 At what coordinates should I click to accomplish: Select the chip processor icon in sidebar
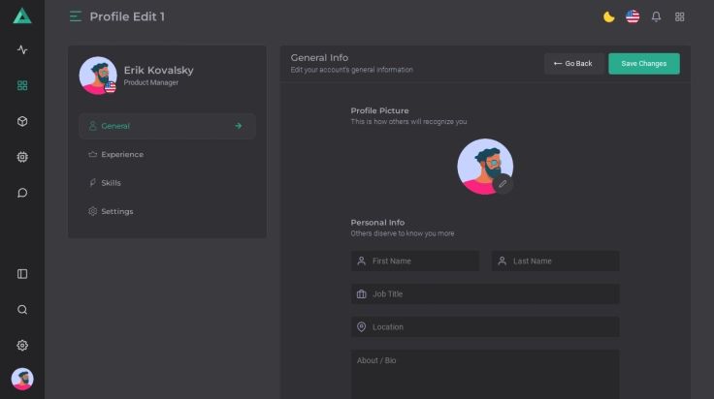(x=22, y=157)
